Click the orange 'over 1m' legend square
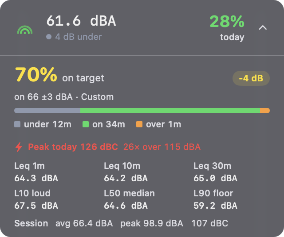The width and height of the screenshot is (284, 237). coord(139,124)
